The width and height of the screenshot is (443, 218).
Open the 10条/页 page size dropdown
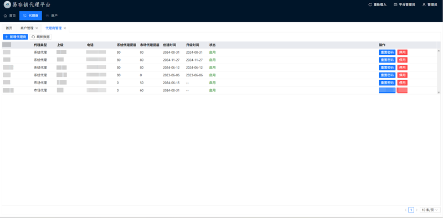430,210
